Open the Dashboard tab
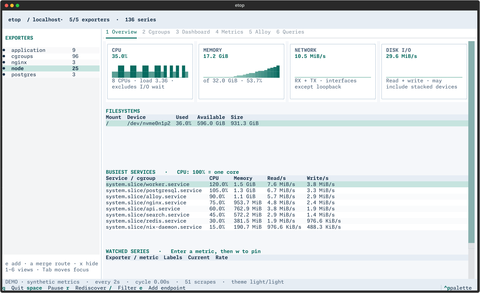The width and height of the screenshot is (480, 293). [193, 32]
